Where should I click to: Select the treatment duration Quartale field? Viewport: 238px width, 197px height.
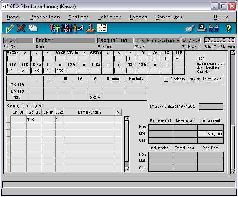coord(201,59)
